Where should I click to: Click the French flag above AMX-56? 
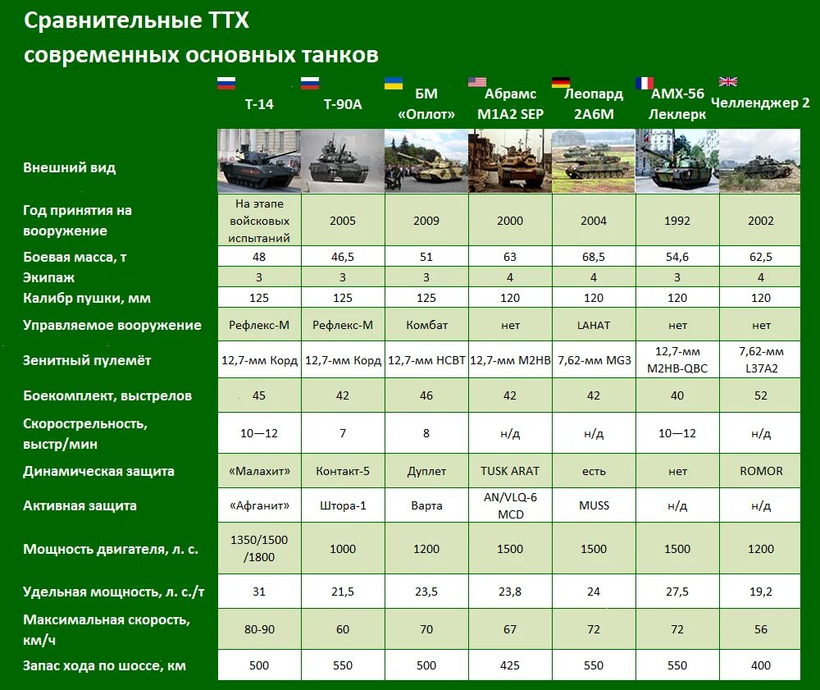[x=645, y=83]
